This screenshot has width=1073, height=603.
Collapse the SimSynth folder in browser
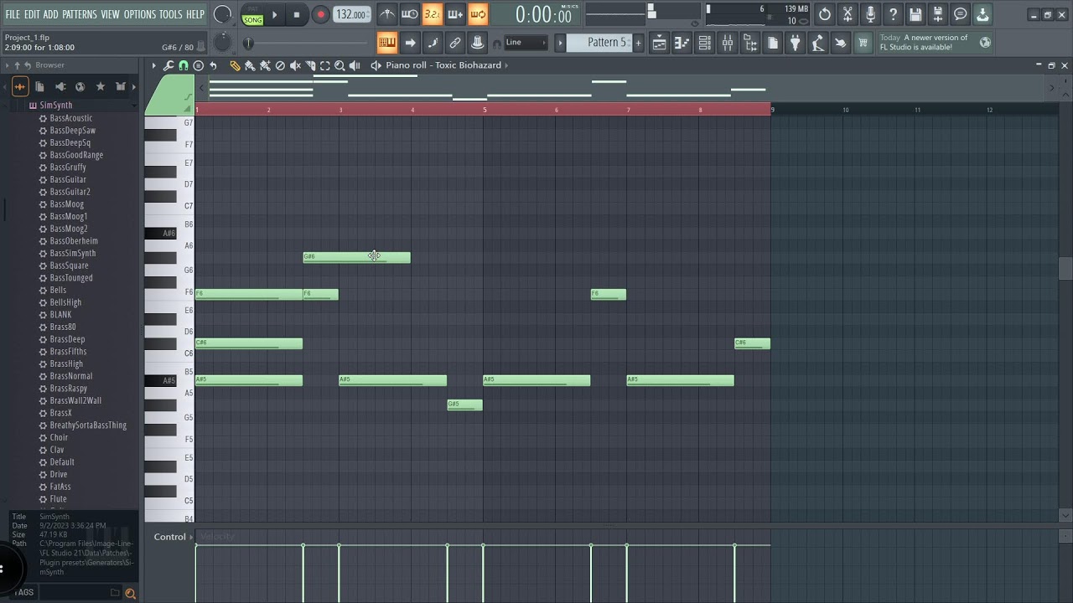55,106
